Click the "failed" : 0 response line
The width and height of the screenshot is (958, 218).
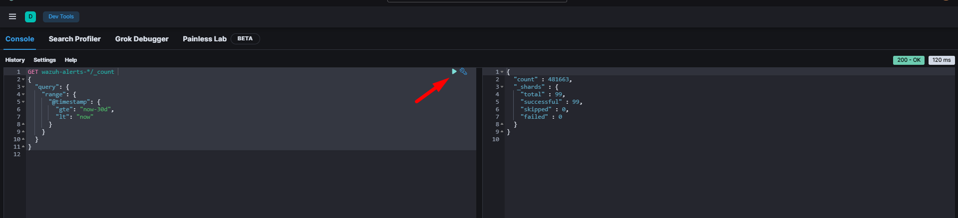point(541,117)
